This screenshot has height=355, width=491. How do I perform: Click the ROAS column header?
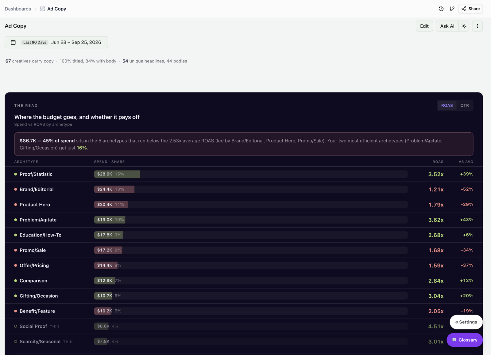coord(438,162)
